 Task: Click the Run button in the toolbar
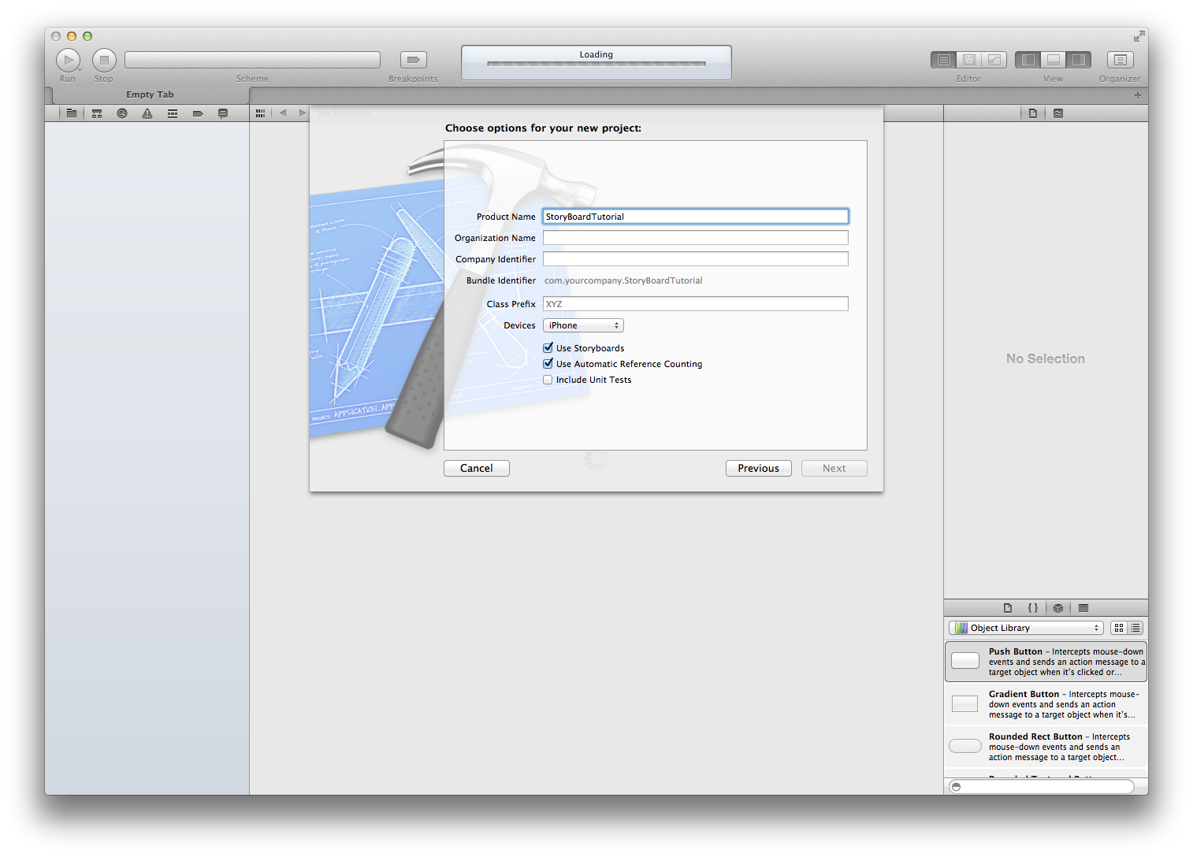click(68, 60)
